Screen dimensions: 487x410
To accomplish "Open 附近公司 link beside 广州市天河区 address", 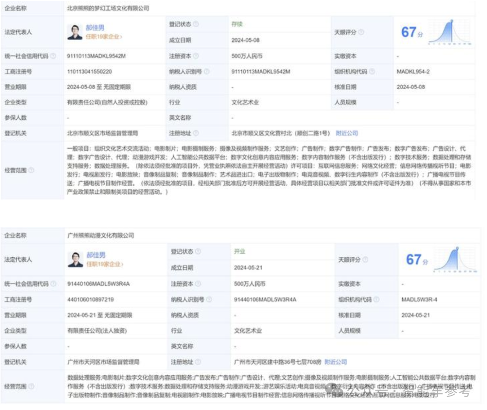I will (x=335, y=362).
